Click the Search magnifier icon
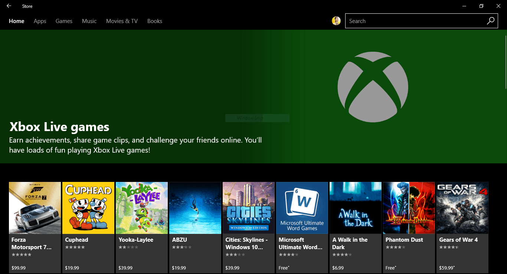This screenshot has height=274, width=507. 491,21
